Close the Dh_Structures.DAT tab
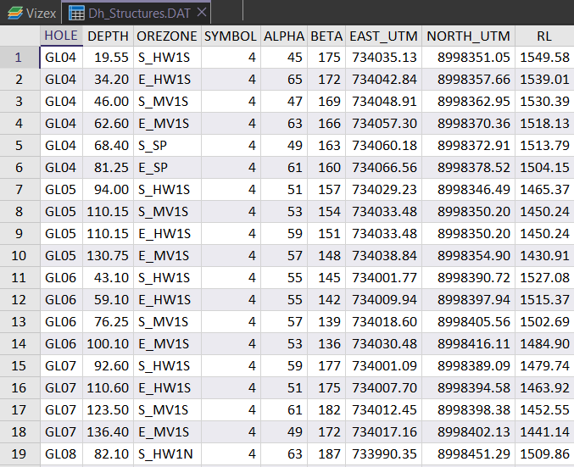This screenshot has height=467, width=574. coord(202,13)
